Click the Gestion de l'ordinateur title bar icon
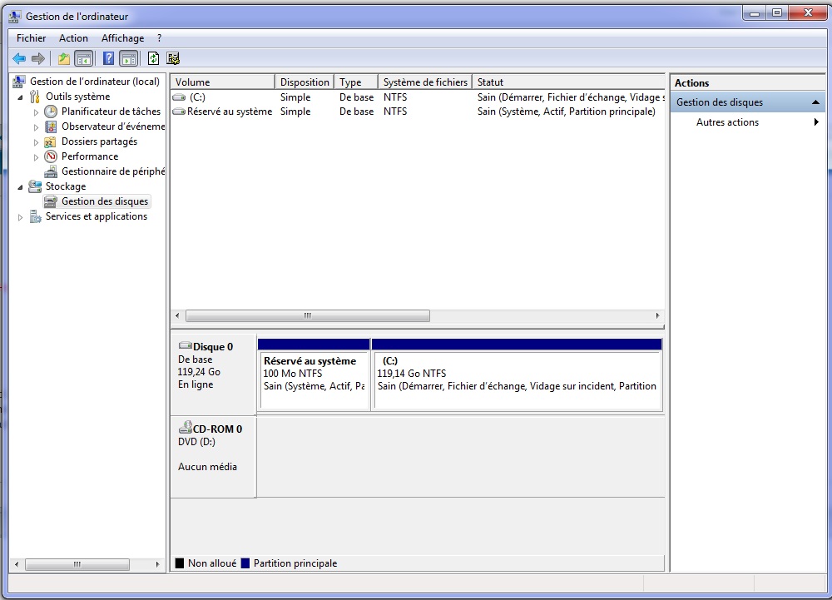 (16, 17)
